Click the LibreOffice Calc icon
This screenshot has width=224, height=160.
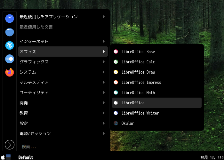pyautogui.click(x=116, y=62)
